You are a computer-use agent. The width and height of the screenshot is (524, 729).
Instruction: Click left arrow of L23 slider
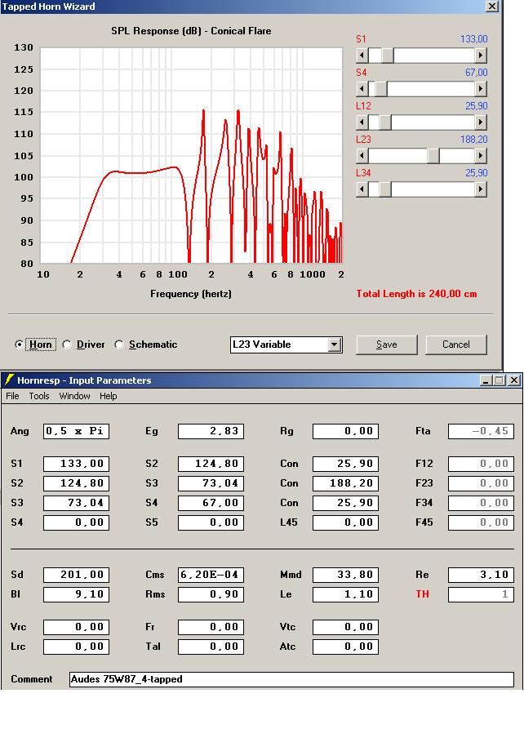(x=362, y=156)
